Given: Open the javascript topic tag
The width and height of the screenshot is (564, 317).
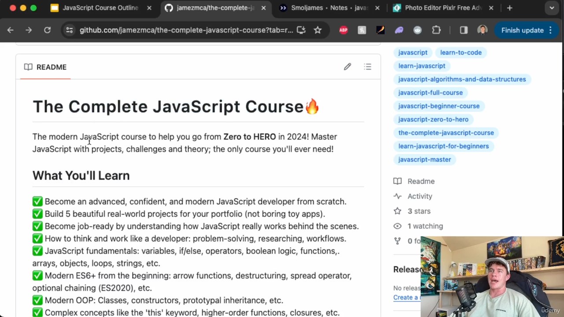Looking at the screenshot, I should tap(413, 52).
